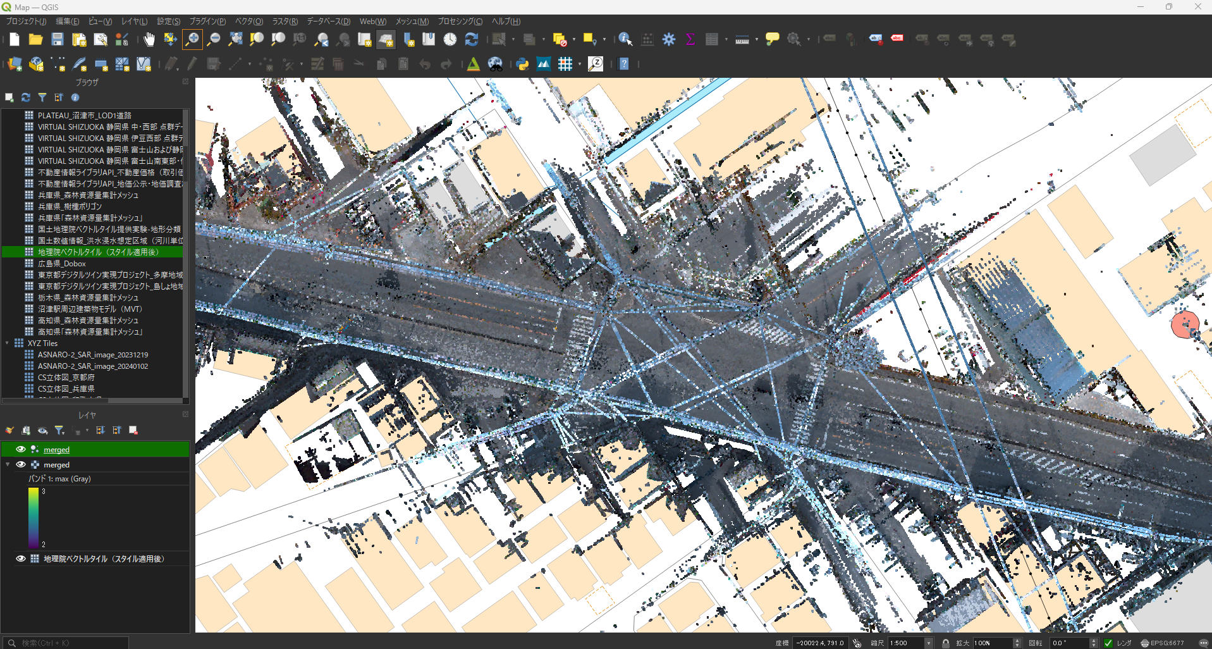The height and width of the screenshot is (649, 1212).
Task: Click the Identify Features tool
Action: click(625, 39)
